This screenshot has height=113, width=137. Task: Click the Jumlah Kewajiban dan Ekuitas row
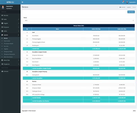(x=79, y=101)
